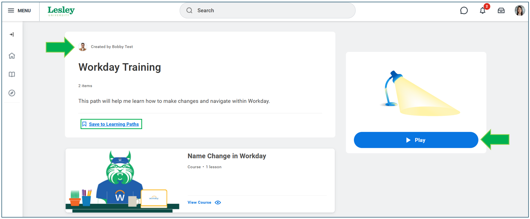Click the Save to Learning Paths link
Image resolution: width=530 pixels, height=219 pixels.
(x=114, y=124)
